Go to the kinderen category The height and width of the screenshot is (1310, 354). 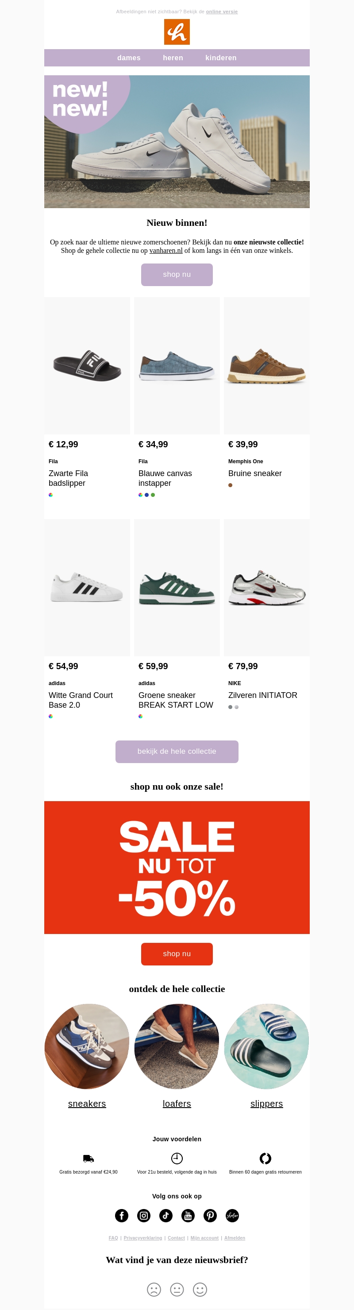tap(221, 58)
